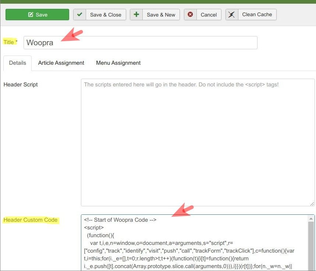Click inside the Header Custom Code text area
Image resolution: width=316 pixels, height=271 pixels.
(195, 243)
